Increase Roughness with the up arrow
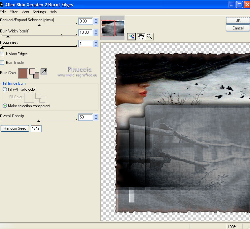The image size is (250, 229). [96, 42]
